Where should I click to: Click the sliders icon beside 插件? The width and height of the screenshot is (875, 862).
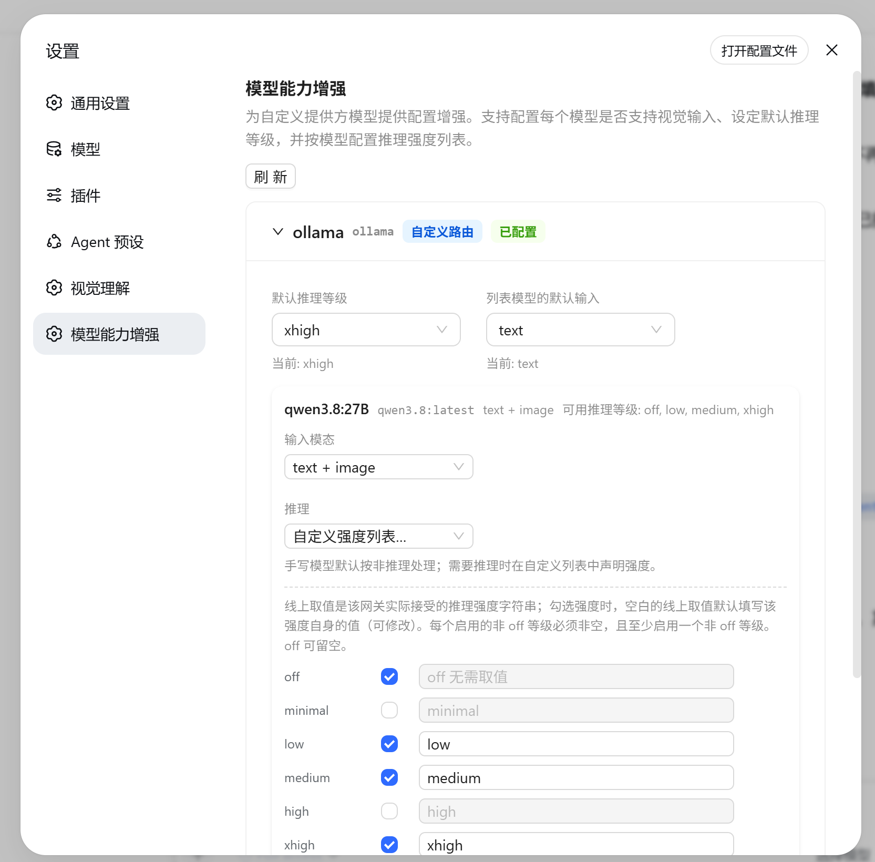54,196
